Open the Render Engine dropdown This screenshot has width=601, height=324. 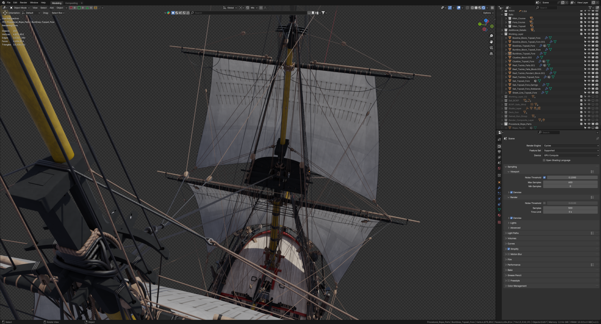coord(571,146)
